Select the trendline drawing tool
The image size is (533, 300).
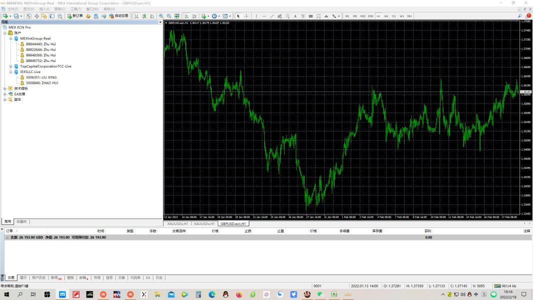point(272,16)
